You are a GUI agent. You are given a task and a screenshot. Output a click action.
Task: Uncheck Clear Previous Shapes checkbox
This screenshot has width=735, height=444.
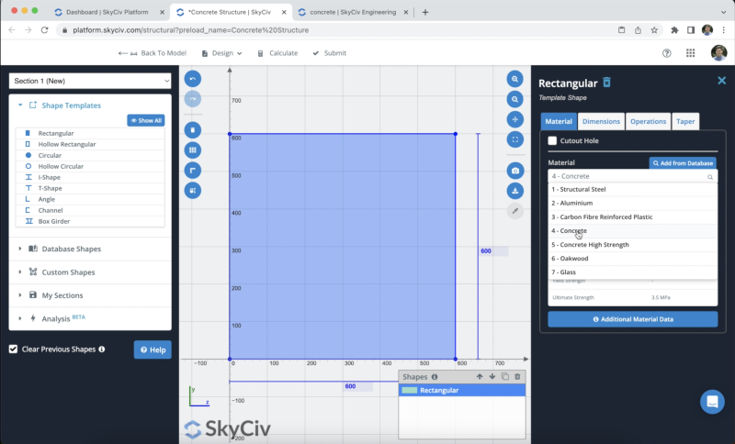[13, 349]
